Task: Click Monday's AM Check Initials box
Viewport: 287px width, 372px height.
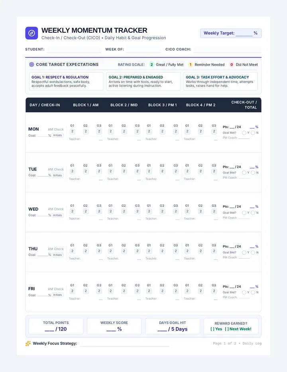Action: pos(57,135)
